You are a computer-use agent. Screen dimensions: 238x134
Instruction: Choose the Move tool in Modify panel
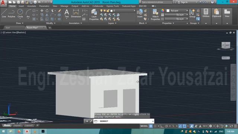[42, 11]
